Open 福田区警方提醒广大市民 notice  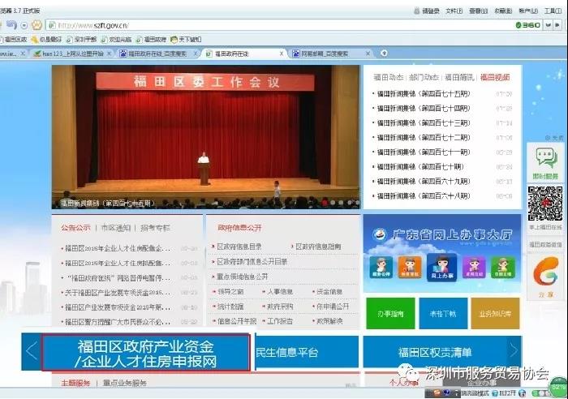[x=118, y=322]
